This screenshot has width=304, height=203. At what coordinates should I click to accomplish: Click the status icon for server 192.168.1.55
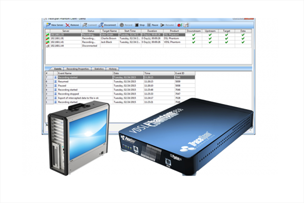pos(48,35)
